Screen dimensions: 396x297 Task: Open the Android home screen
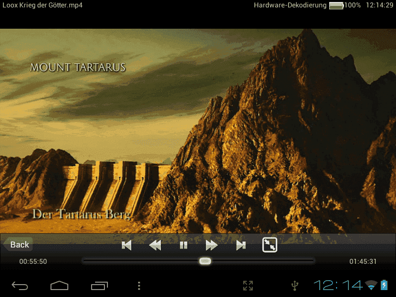59,286
